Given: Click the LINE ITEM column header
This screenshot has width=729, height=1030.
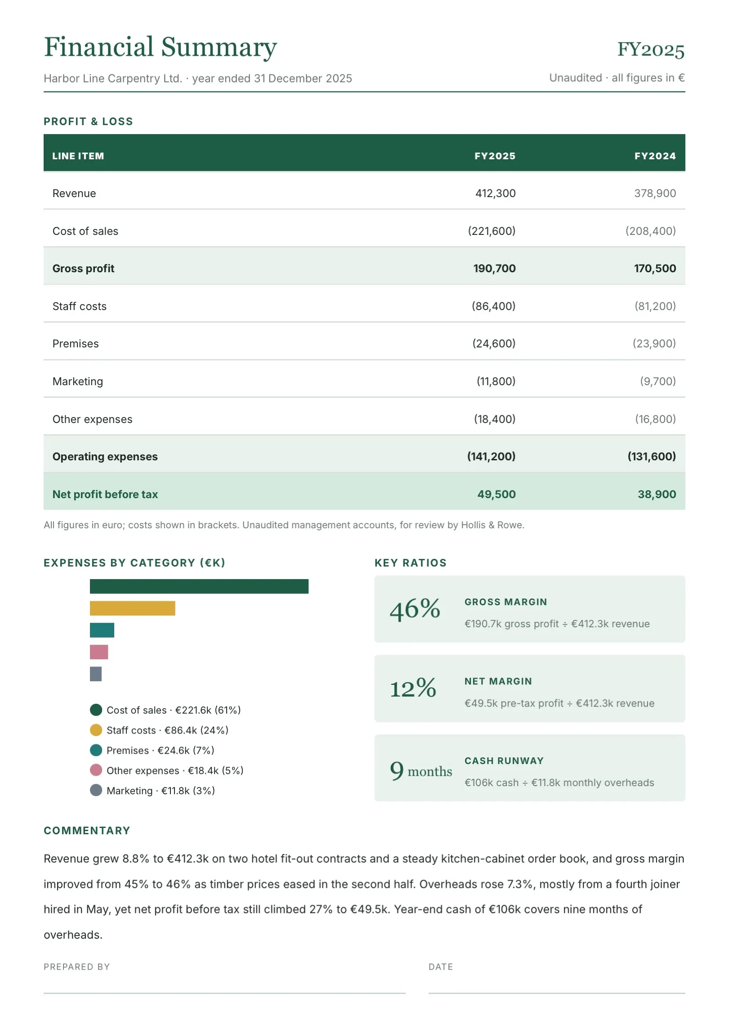Looking at the screenshot, I should point(78,156).
